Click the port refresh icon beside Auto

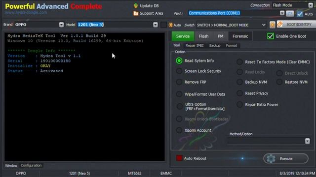pos(290,14)
